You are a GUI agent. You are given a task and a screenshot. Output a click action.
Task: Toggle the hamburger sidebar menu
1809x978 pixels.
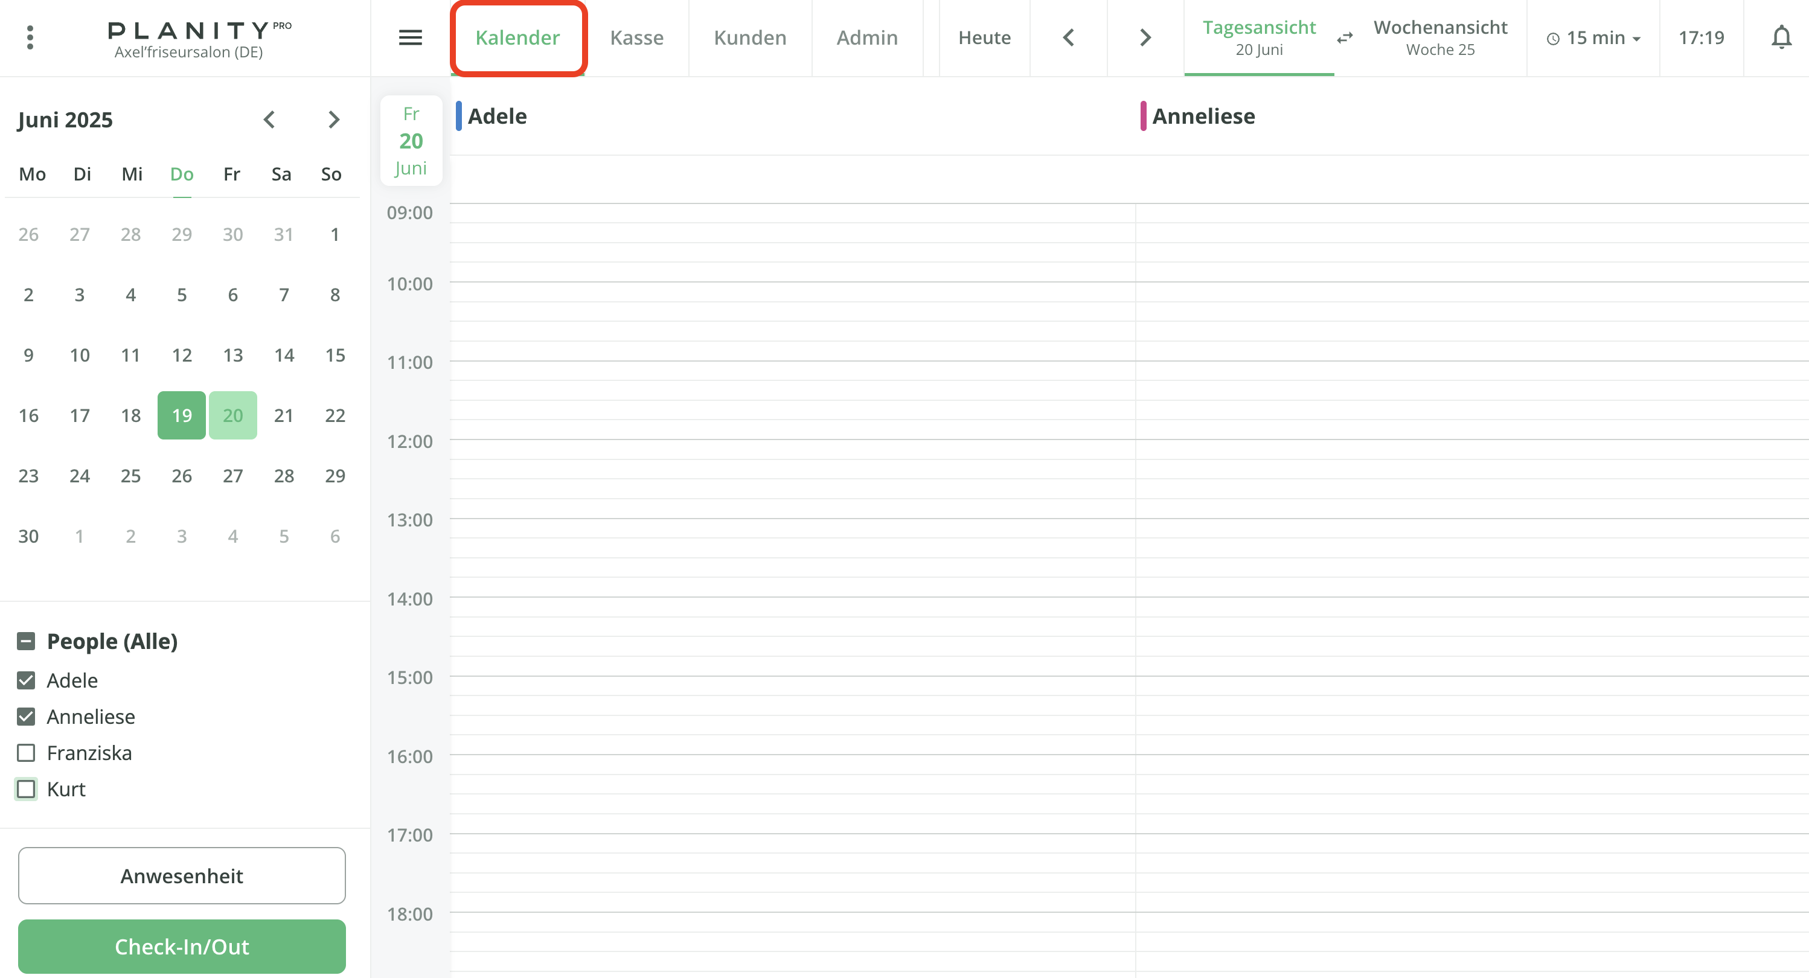coord(410,37)
